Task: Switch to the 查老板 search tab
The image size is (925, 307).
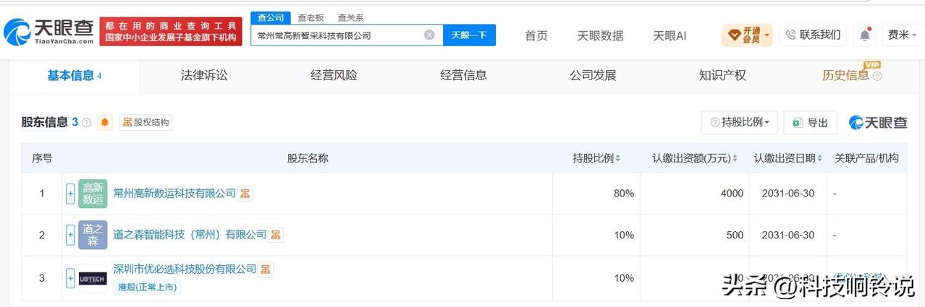Action: point(311,17)
